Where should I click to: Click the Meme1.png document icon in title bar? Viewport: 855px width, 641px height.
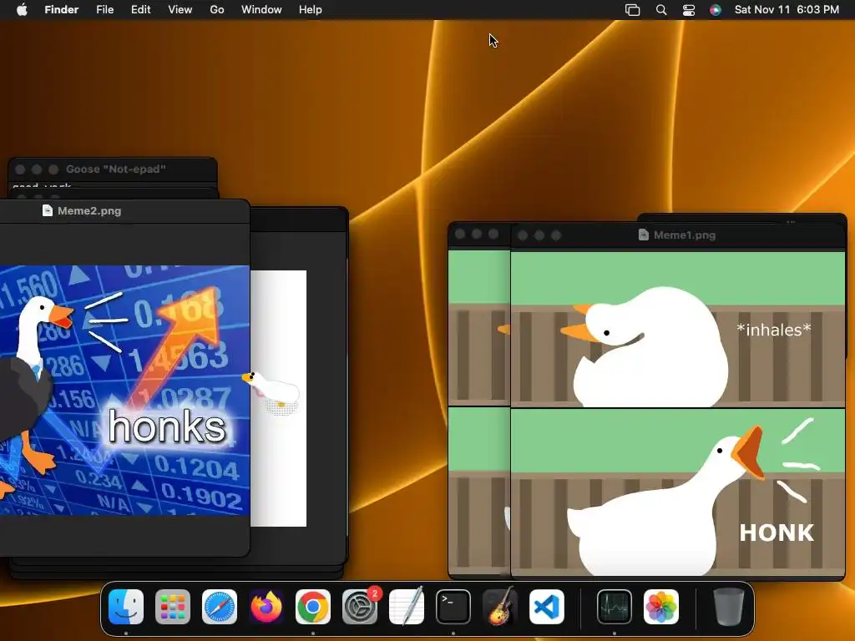(644, 235)
